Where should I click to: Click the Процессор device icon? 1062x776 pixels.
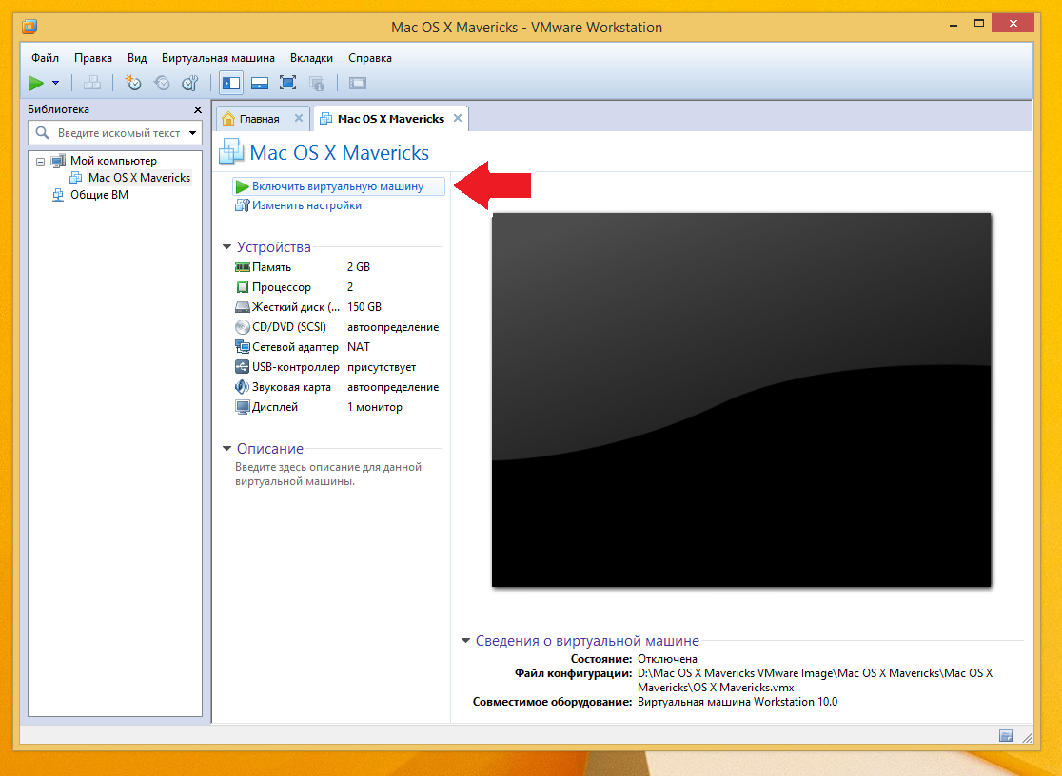[243, 287]
